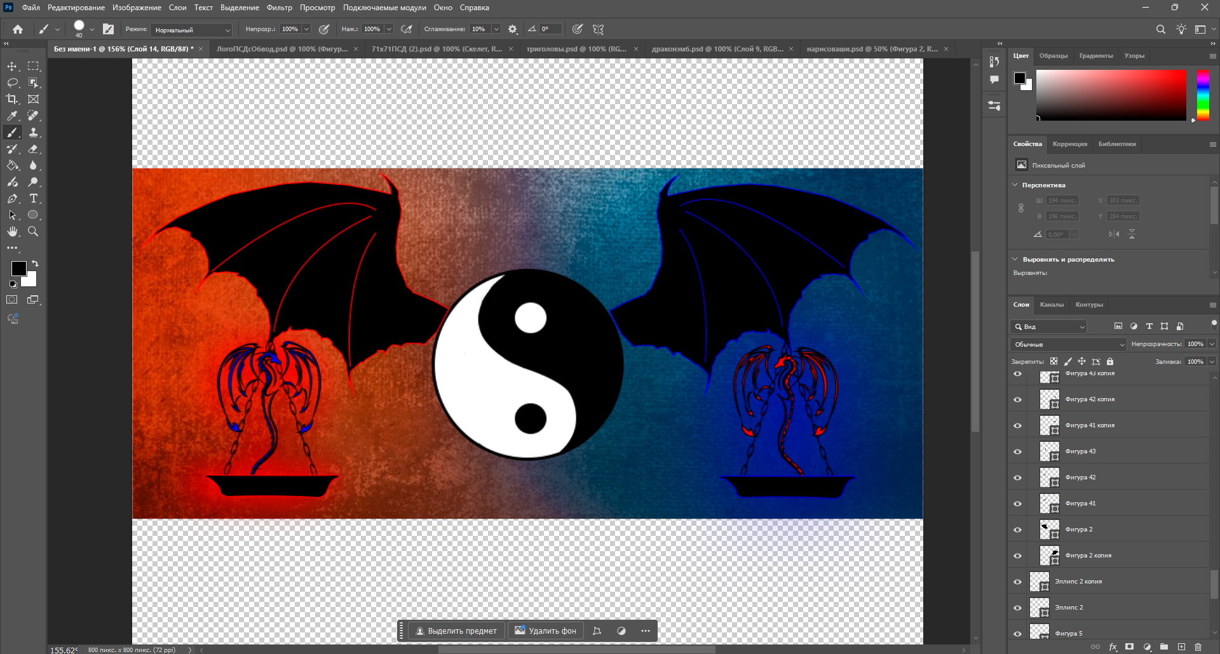The image size is (1220, 654).
Task: Select the Pen tool
Action: pyautogui.click(x=12, y=199)
